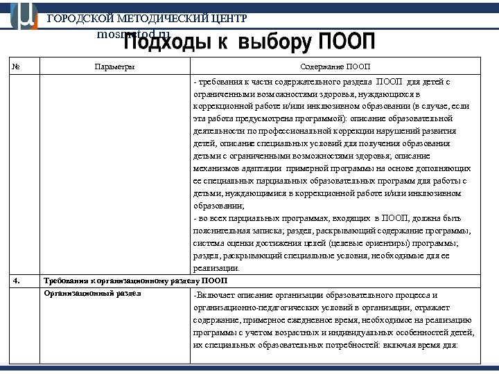The width and height of the screenshot is (499, 374).
Task: Click the 'Содержание ПООП' column header
Action: pyautogui.click(x=335, y=66)
